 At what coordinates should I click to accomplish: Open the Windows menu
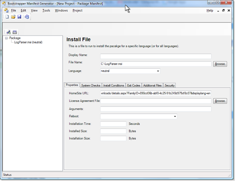click(x=62, y=11)
